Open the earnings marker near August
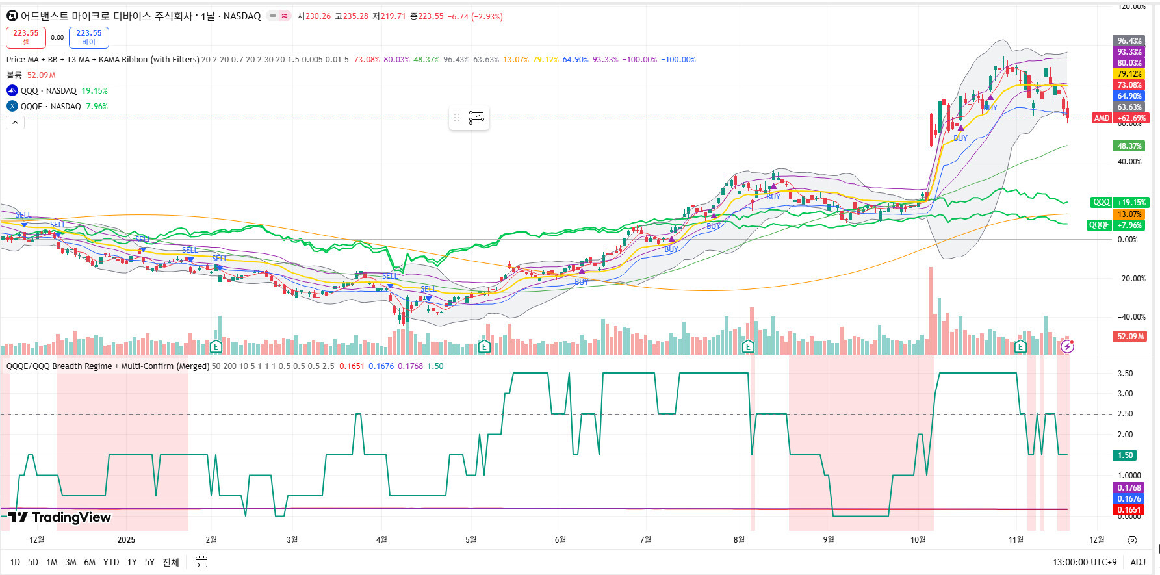Screen dimensions: 1160x575 coord(748,346)
